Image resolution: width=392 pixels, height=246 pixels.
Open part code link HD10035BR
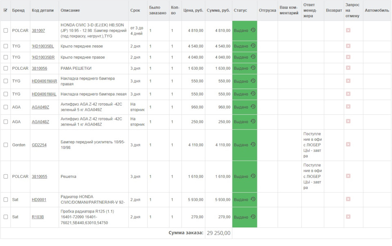pyautogui.click(x=43, y=57)
